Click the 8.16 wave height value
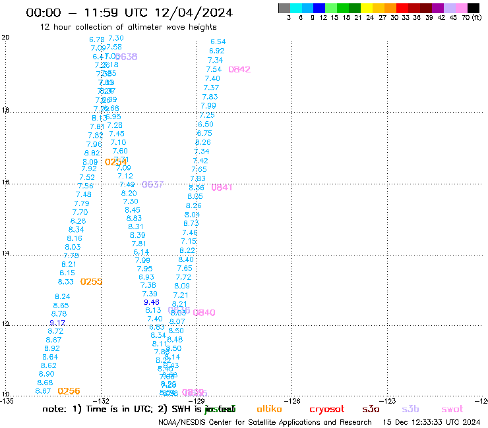Screen dimensions: 488x428 pyautogui.click(x=75, y=239)
